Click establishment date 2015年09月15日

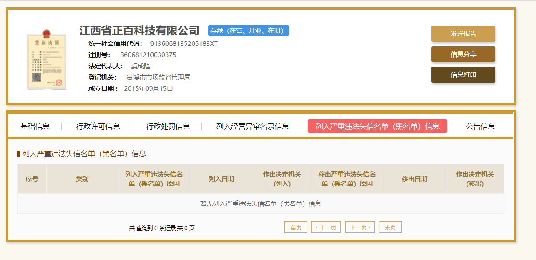pyautogui.click(x=149, y=89)
